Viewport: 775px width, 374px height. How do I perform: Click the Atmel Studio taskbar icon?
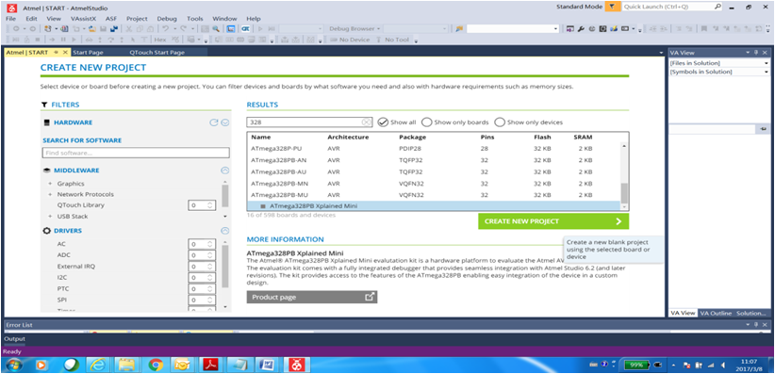pos(296,366)
